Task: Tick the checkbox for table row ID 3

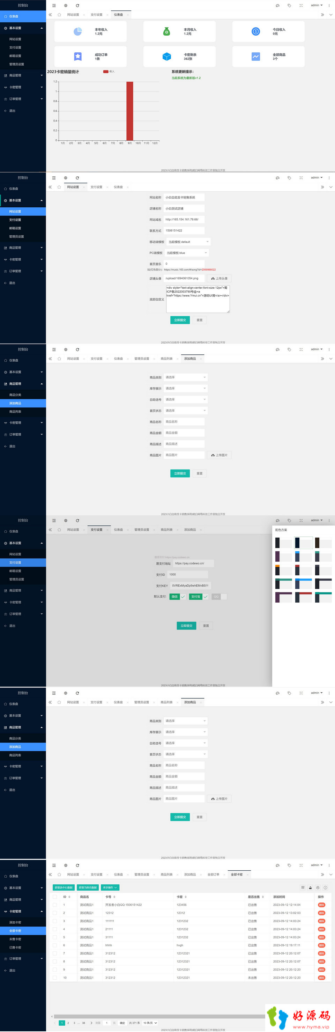Action: (x=54, y=921)
